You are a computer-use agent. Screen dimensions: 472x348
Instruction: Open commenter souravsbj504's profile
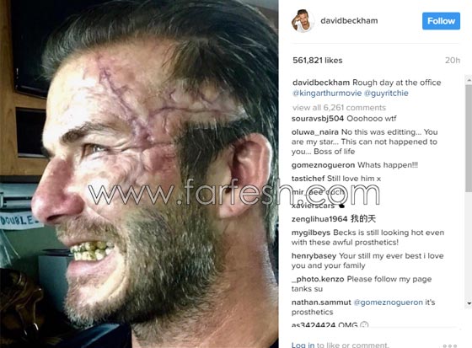(318, 119)
